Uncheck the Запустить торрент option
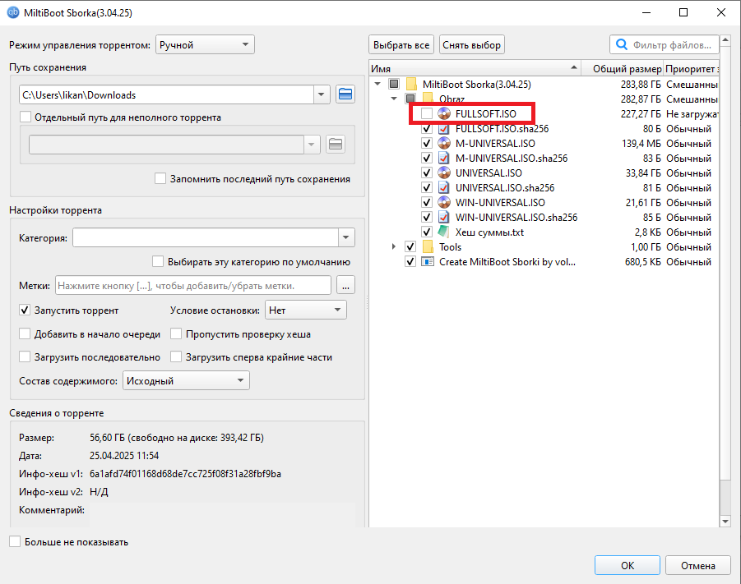This screenshot has height=584, width=741. coord(25,310)
